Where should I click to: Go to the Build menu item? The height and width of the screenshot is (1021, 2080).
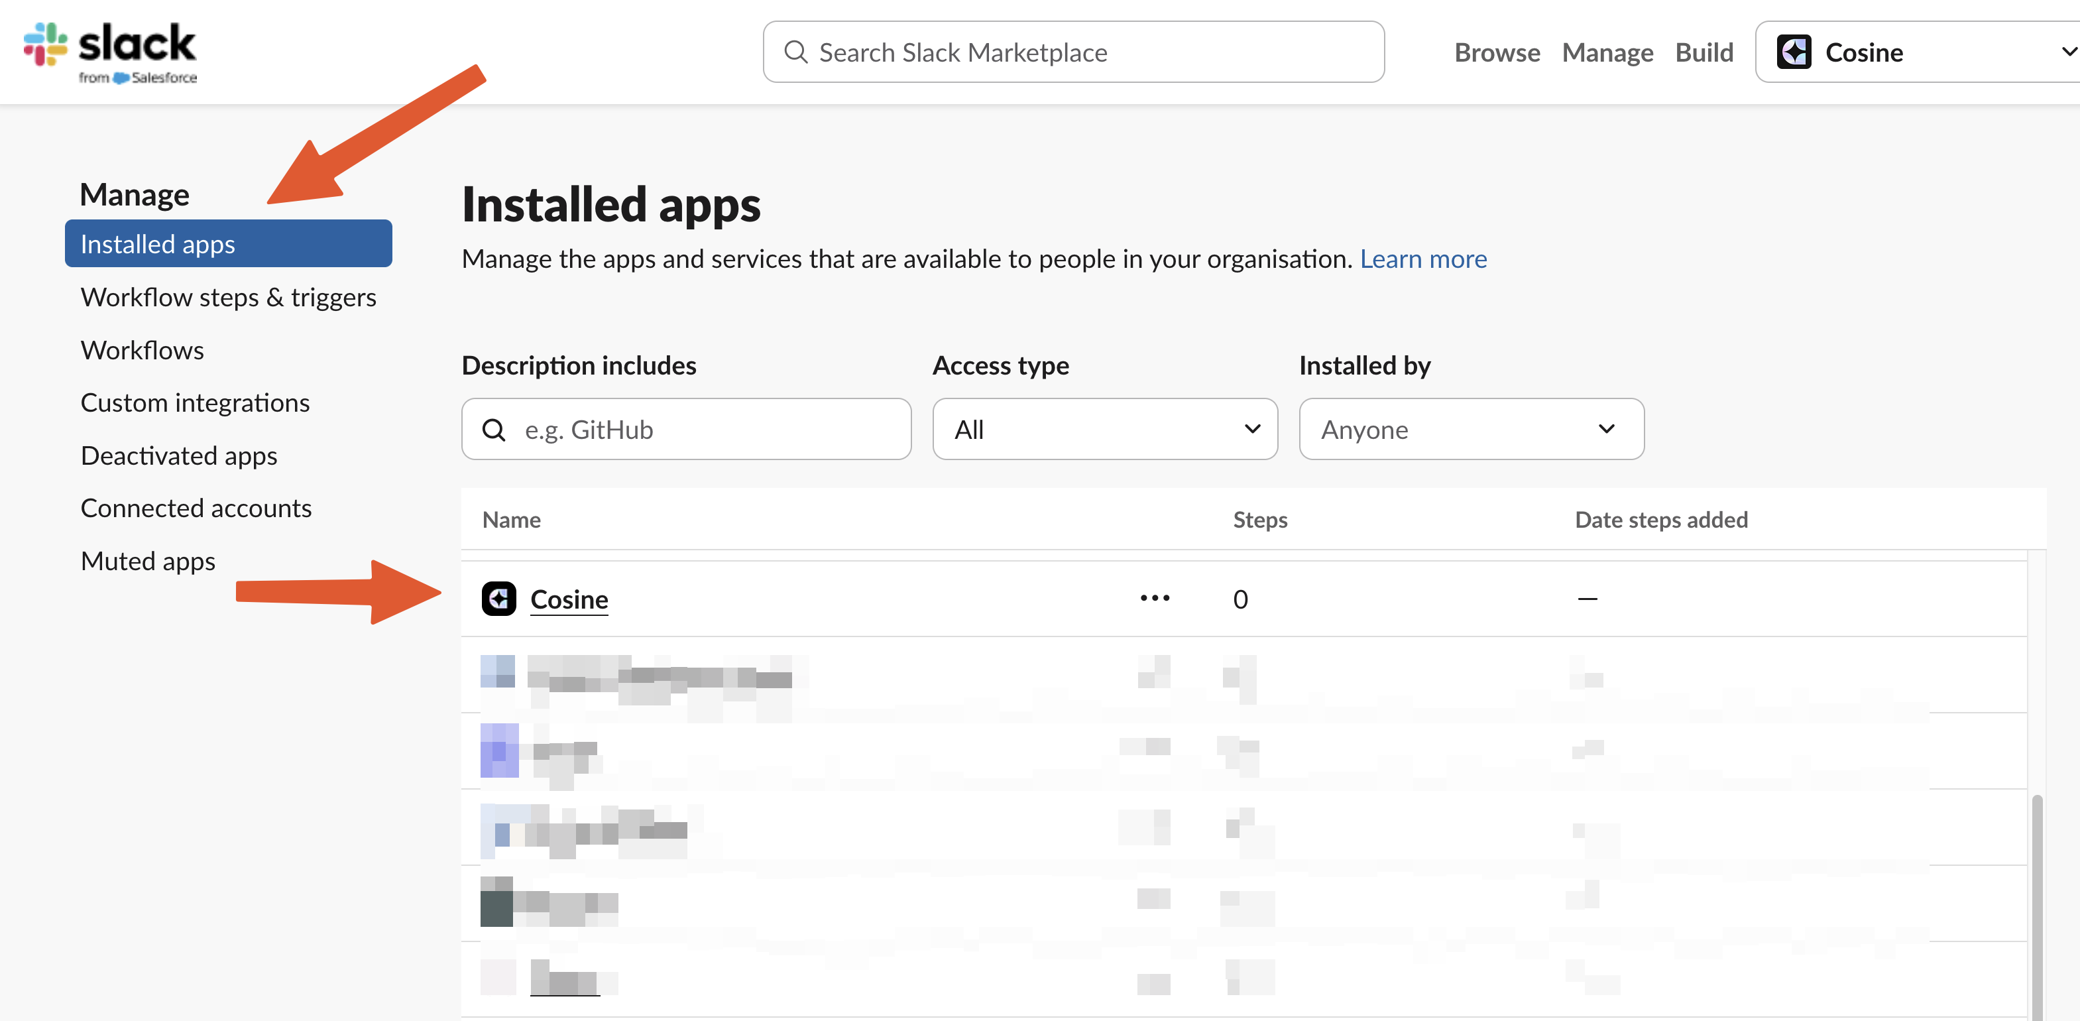pyautogui.click(x=1704, y=52)
